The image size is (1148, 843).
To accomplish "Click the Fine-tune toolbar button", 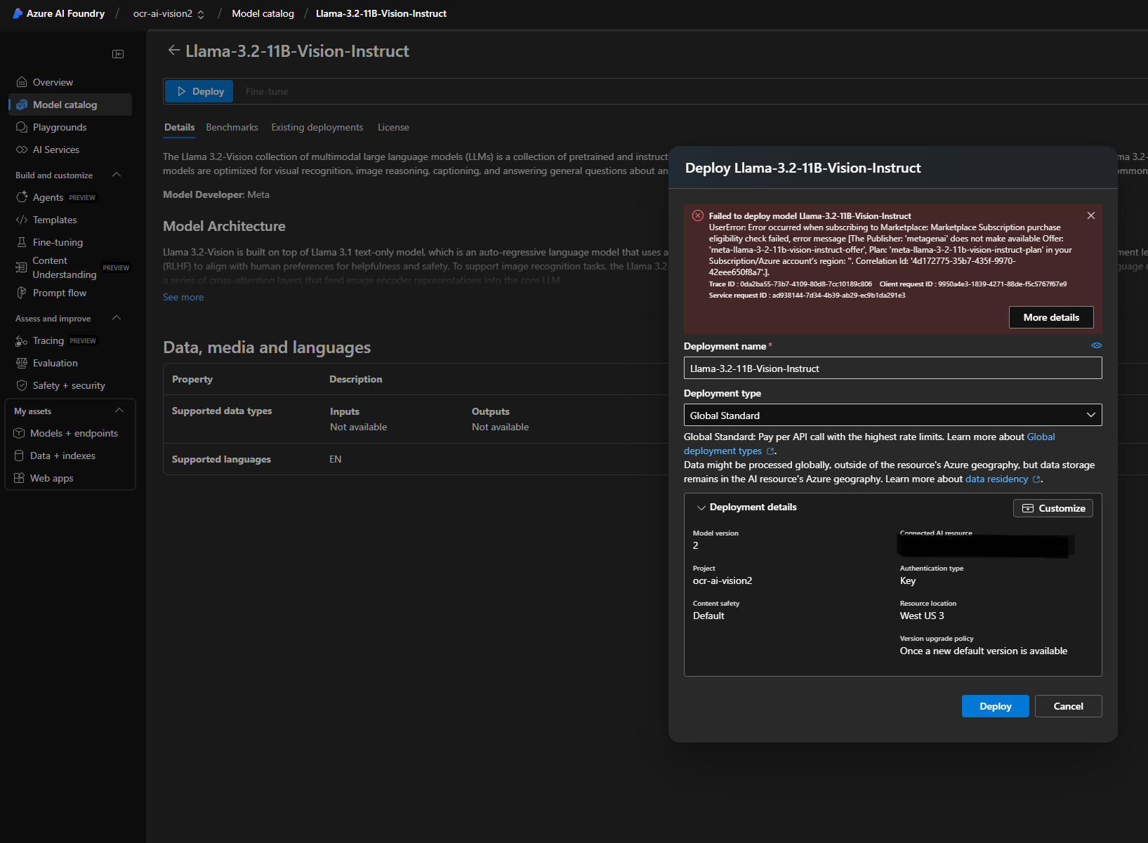I will click(267, 91).
